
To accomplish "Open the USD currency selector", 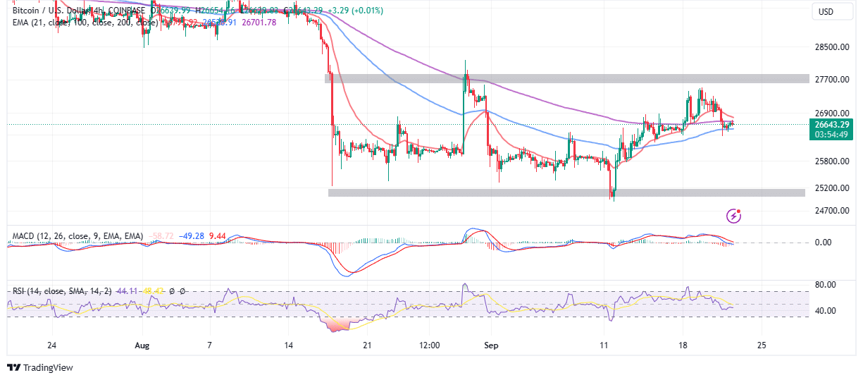I will point(824,12).
